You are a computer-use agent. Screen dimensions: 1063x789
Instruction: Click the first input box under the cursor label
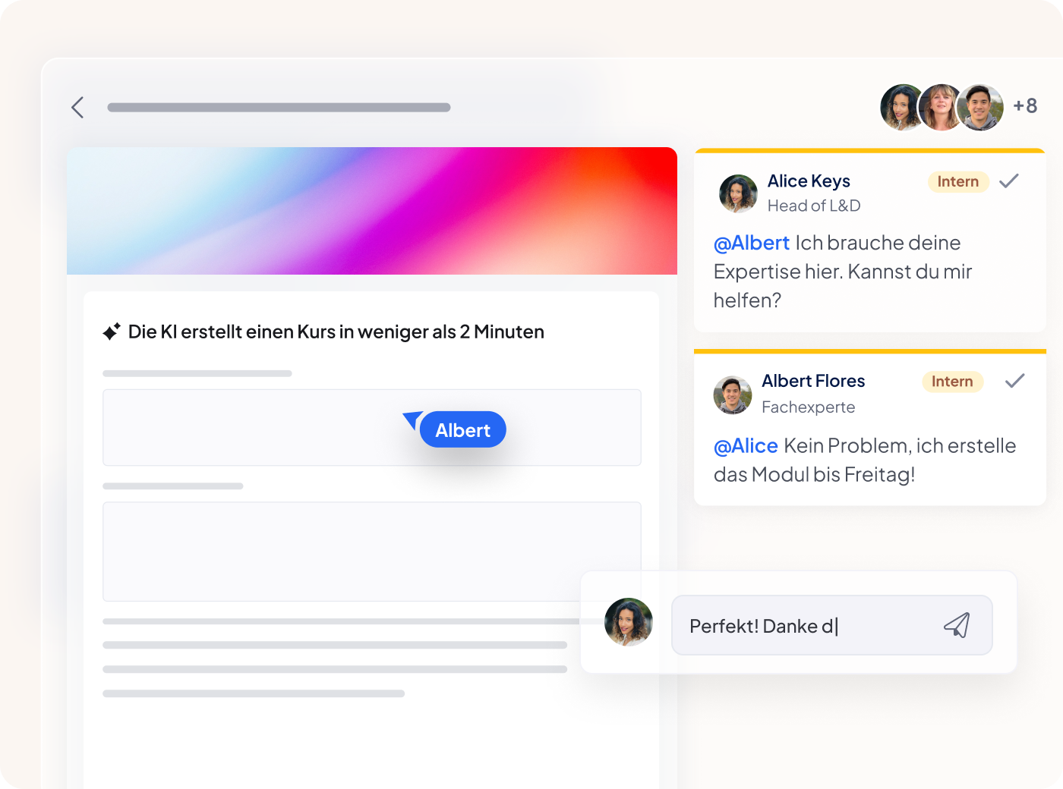click(372, 427)
